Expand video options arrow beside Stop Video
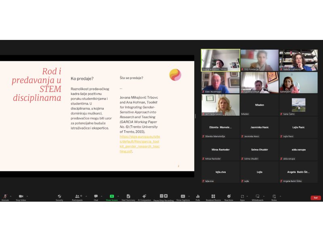The height and width of the screenshot is (242, 323). click(x=27, y=196)
